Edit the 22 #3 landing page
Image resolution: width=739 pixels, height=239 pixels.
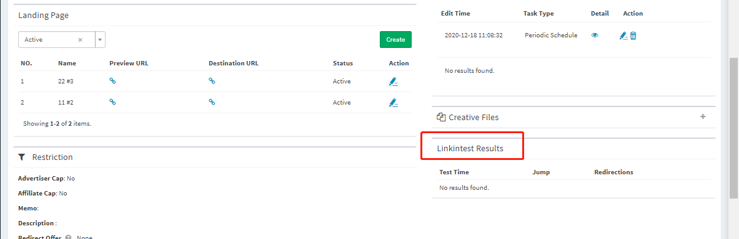point(394,82)
